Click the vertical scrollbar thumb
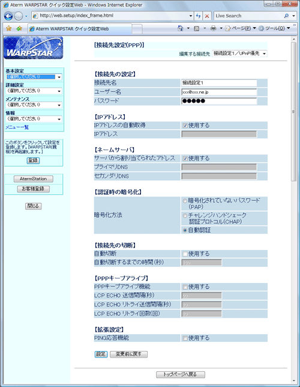The width and height of the screenshot is (300, 387). point(293,112)
